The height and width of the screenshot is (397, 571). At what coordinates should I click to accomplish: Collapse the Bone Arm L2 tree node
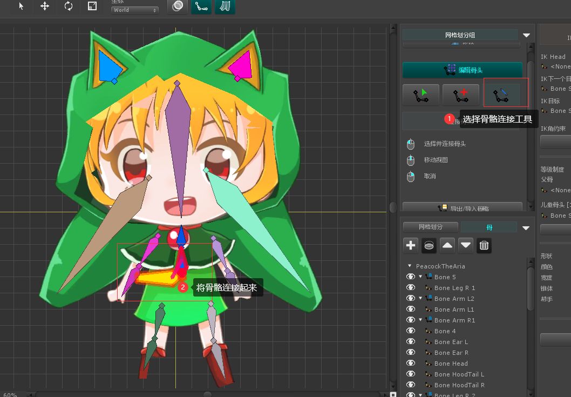(x=420, y=298)
